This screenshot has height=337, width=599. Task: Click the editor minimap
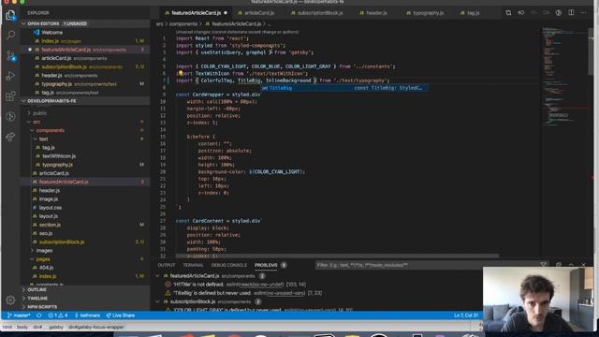(564, 77)
